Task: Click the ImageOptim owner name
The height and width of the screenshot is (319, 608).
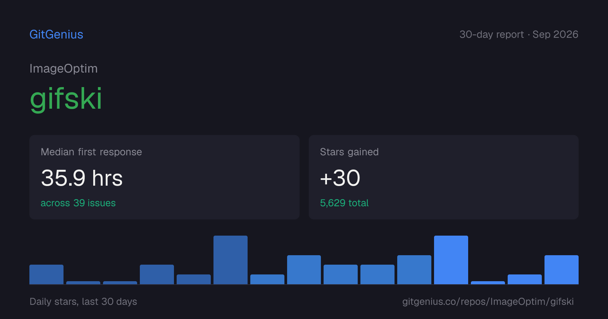Action: coord(64,69)
